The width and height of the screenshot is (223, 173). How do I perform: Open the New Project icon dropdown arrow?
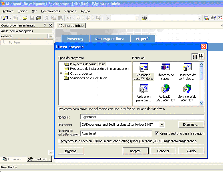click(10, 18)
